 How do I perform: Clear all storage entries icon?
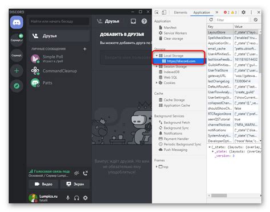pyautogui.click(x=256, y=20)
